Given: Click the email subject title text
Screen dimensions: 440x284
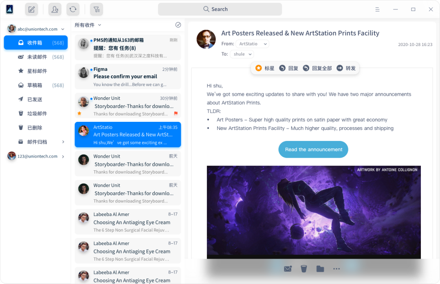Looking at the screenshot, I should [300, 33].
